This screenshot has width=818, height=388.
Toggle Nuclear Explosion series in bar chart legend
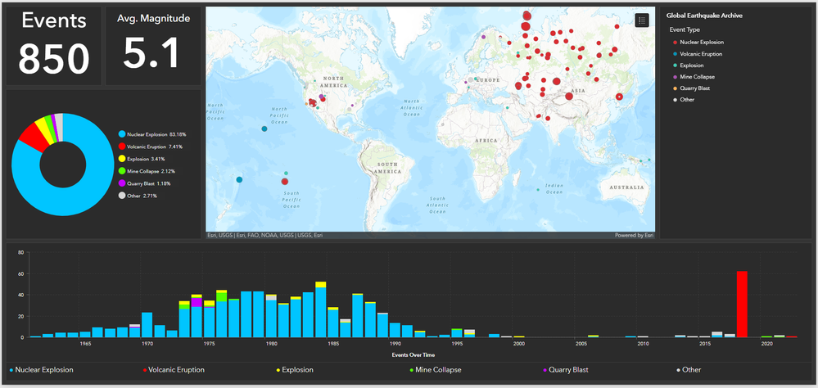point(41,370)
